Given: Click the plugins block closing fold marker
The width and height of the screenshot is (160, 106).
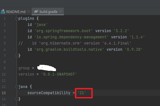Looking at the screenshot, I should coord(17,56).
